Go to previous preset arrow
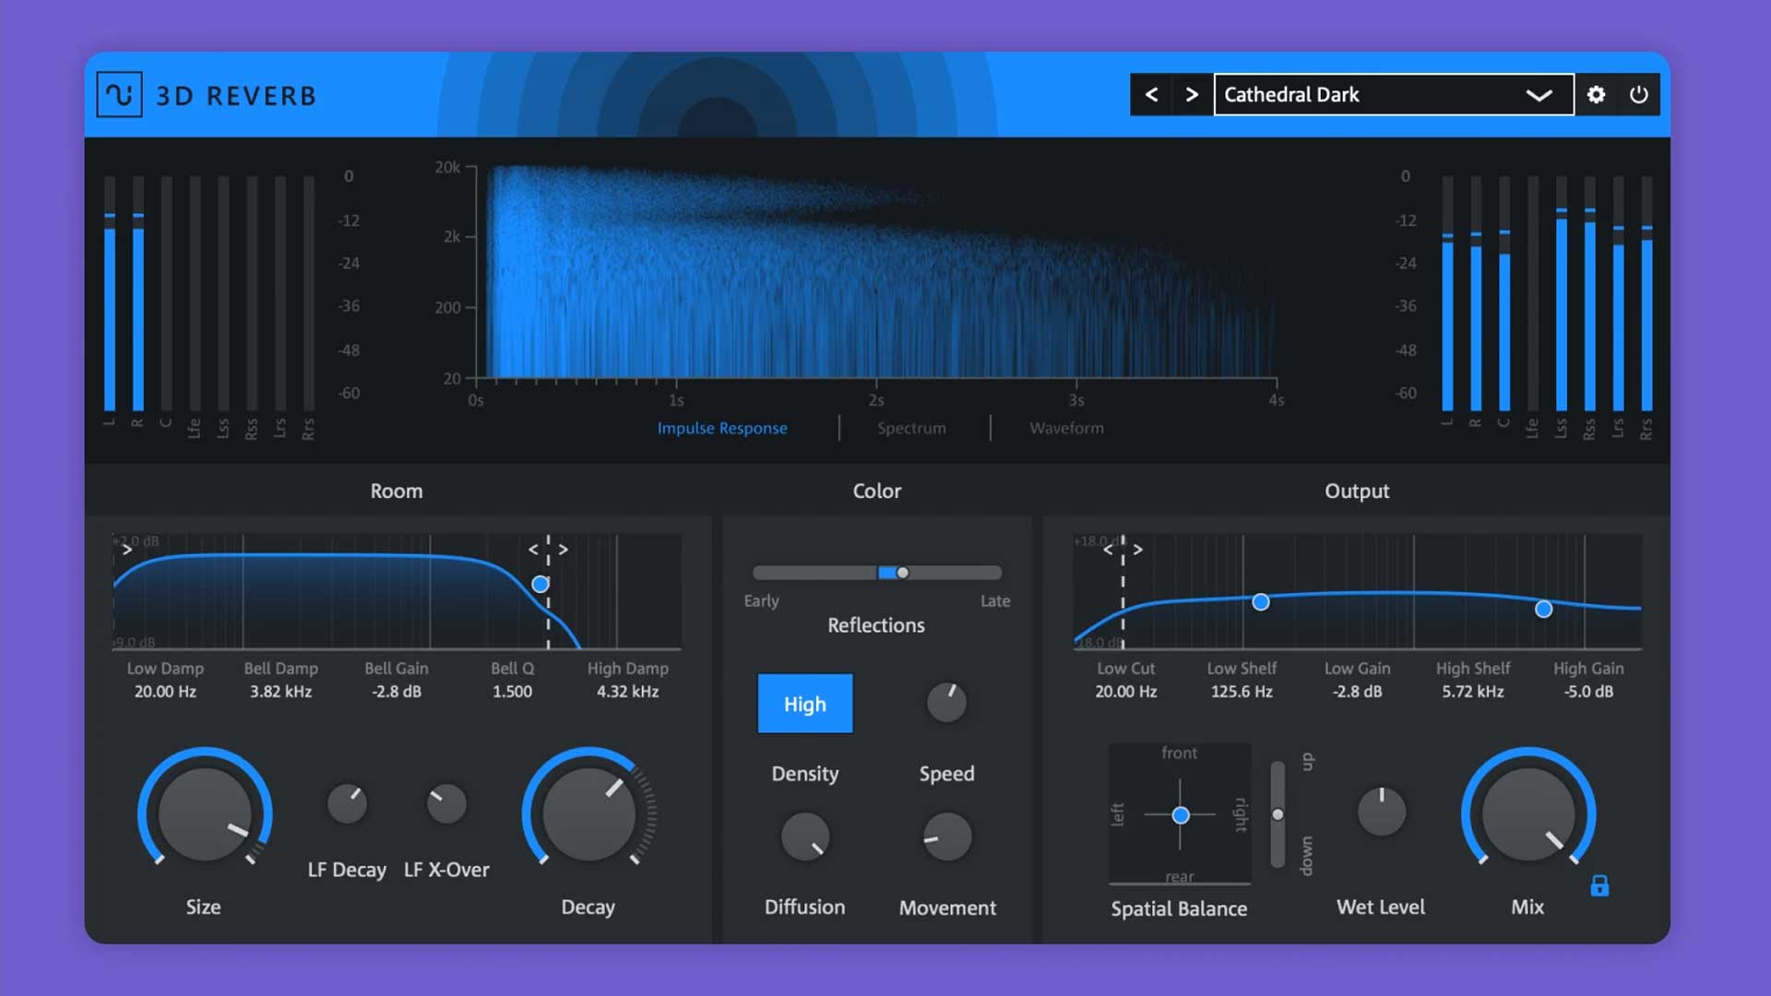 (x=1151, y=95)
